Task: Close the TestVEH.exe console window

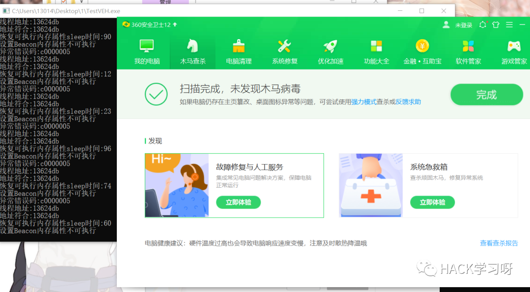Action: click(444, 11)
